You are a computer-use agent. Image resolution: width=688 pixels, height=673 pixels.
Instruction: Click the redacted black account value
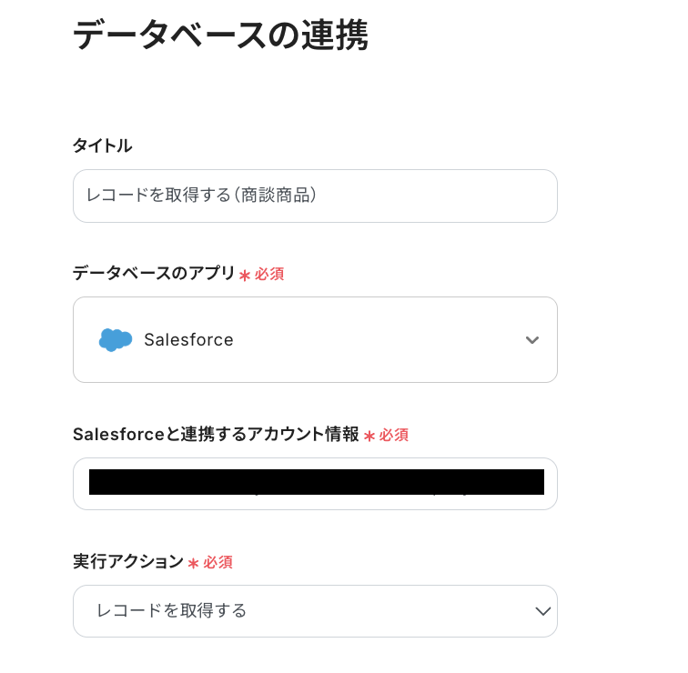pyautogui.click(x=316, y=482)
